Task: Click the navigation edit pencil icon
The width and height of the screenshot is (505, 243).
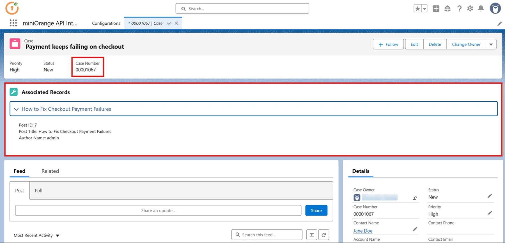Action: 499,24
